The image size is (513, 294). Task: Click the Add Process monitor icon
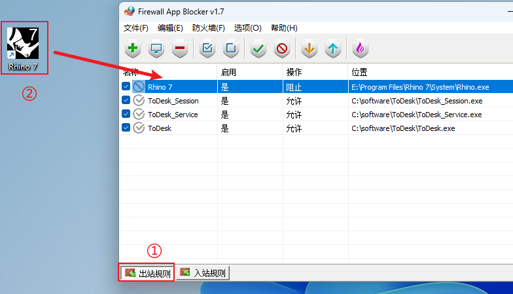[x=156, y=48]
